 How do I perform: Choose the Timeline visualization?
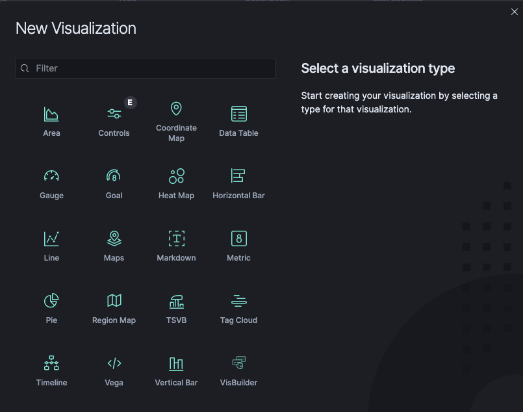pyautogui.click(x=51, y=370)
